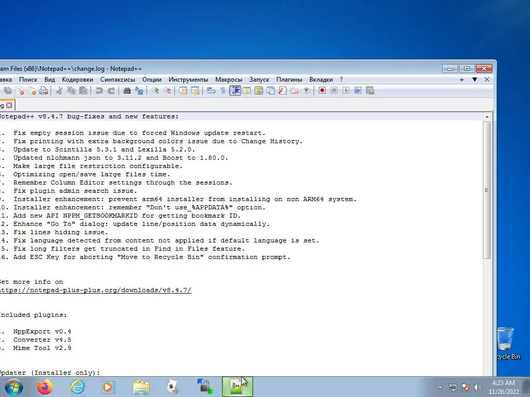Open the Recycle Bin desktop icon
The width and height of the screenshot is (530, 397).
coord(507,343)
